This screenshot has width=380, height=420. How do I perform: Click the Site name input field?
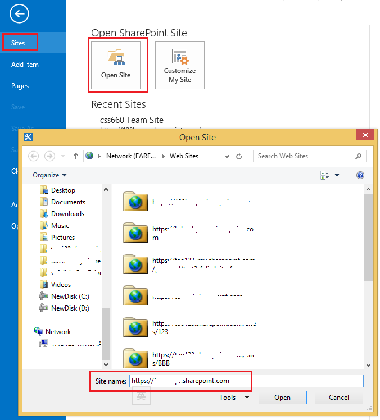pos(246,381)
